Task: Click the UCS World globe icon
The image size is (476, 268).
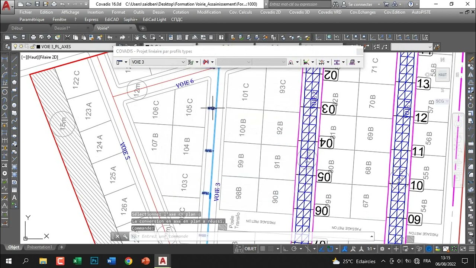Action: (329, 37)
